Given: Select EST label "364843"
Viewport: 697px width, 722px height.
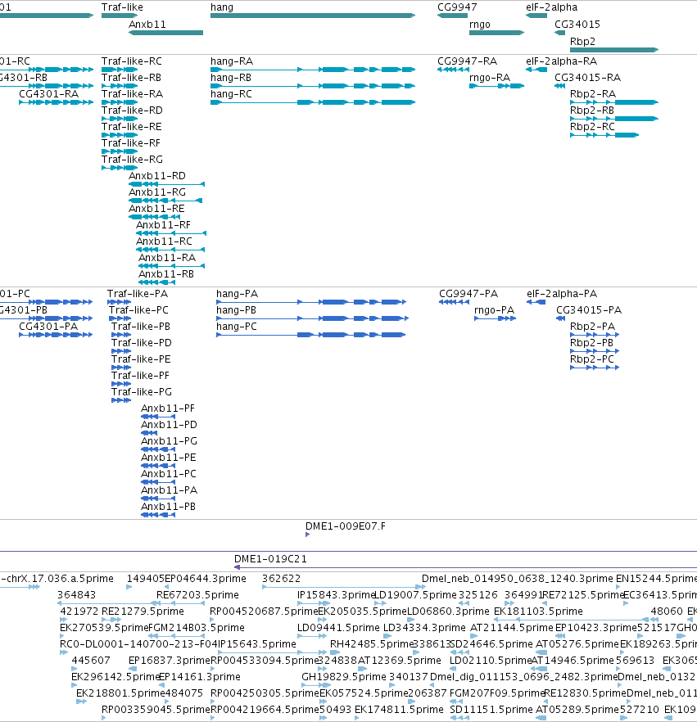Looking at the screenshot, I should 76,595.
